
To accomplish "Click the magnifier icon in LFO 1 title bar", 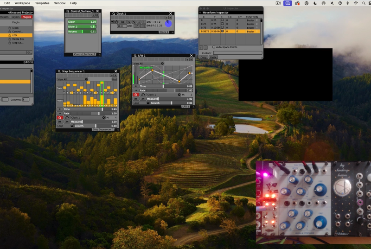I will click(x=134, y=56).
